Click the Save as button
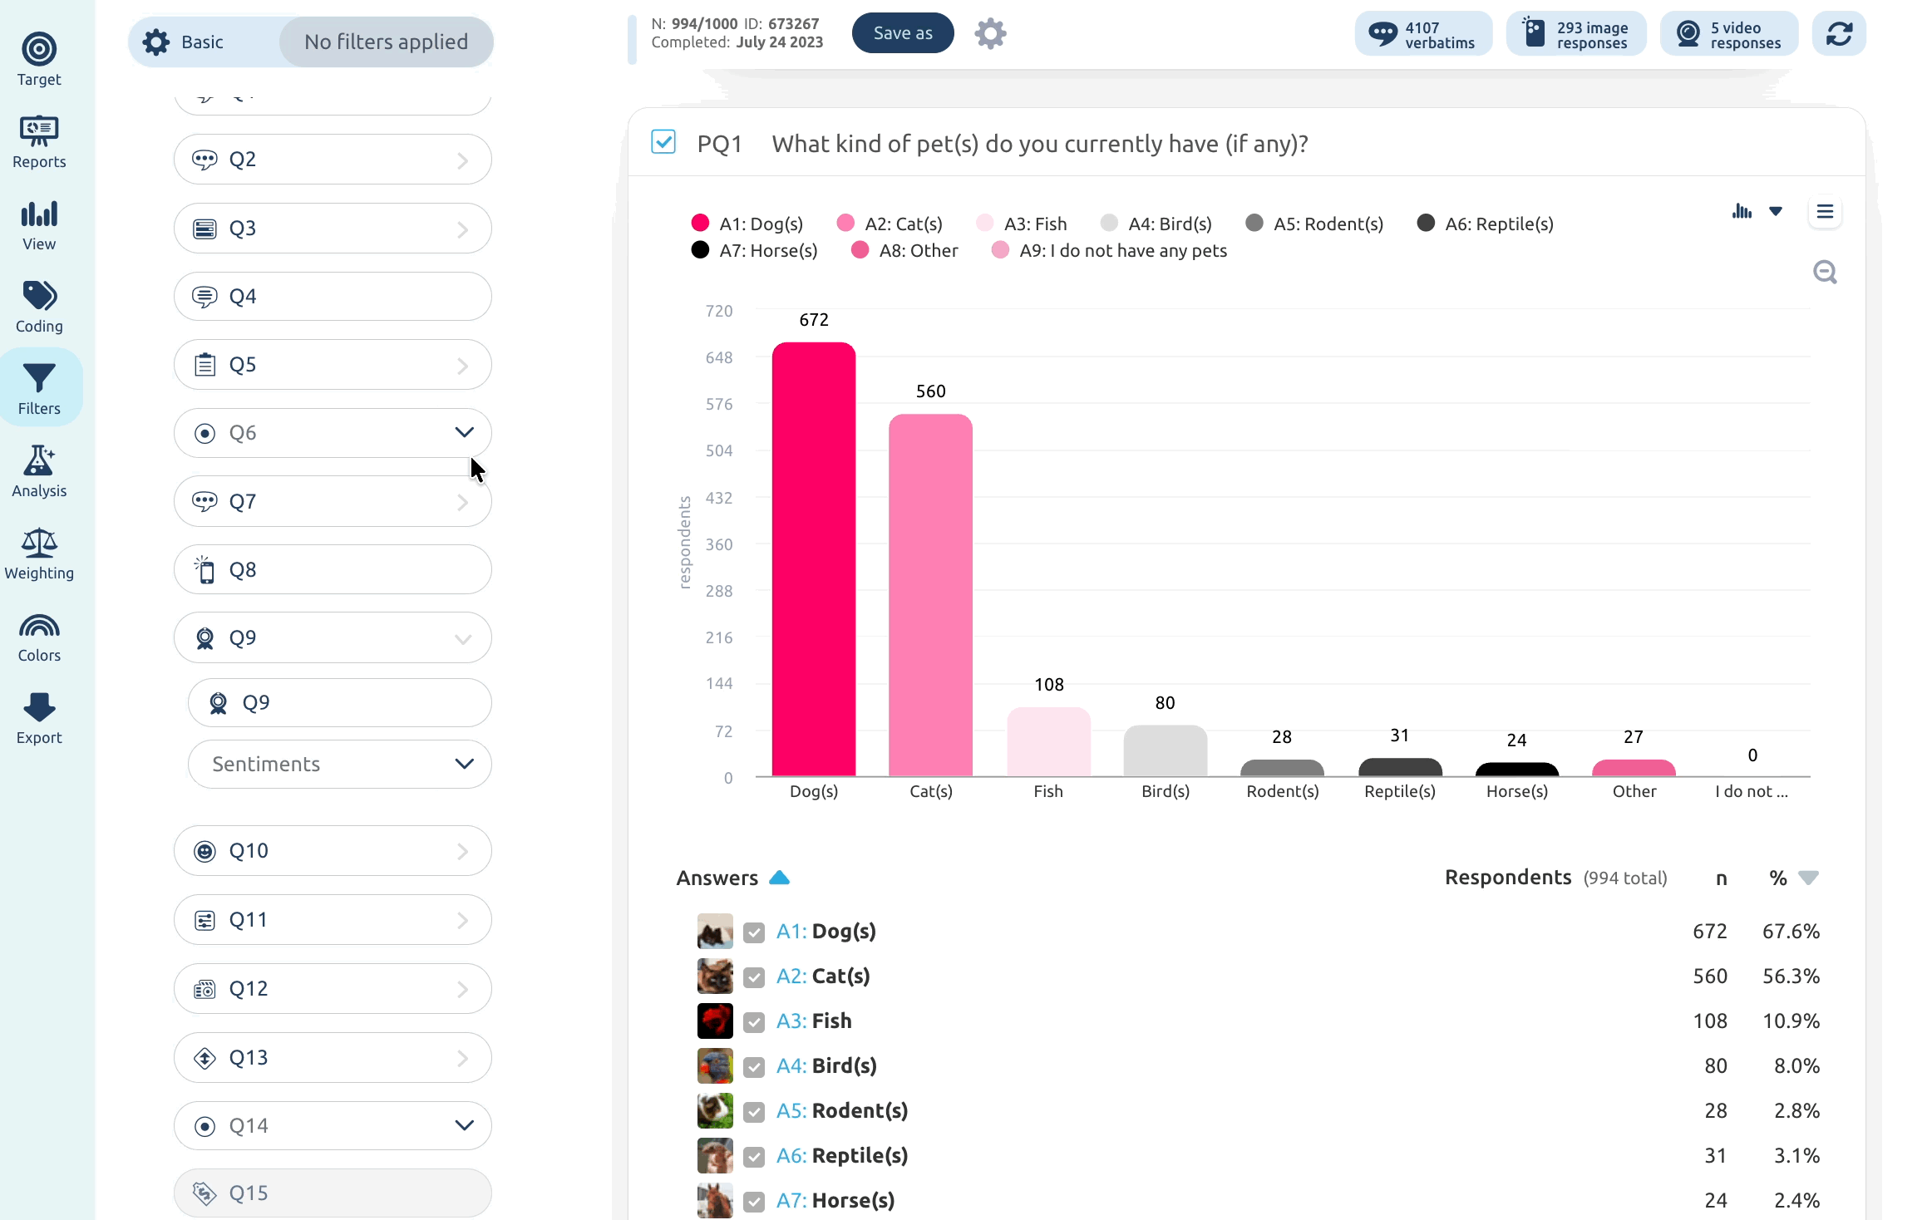Viewport: 1927px width, 1220px height. point(903,33)
